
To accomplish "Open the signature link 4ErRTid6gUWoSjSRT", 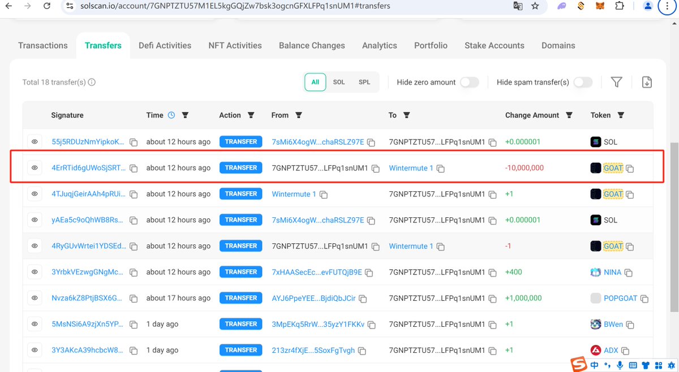I will click(x=89, y=168).
